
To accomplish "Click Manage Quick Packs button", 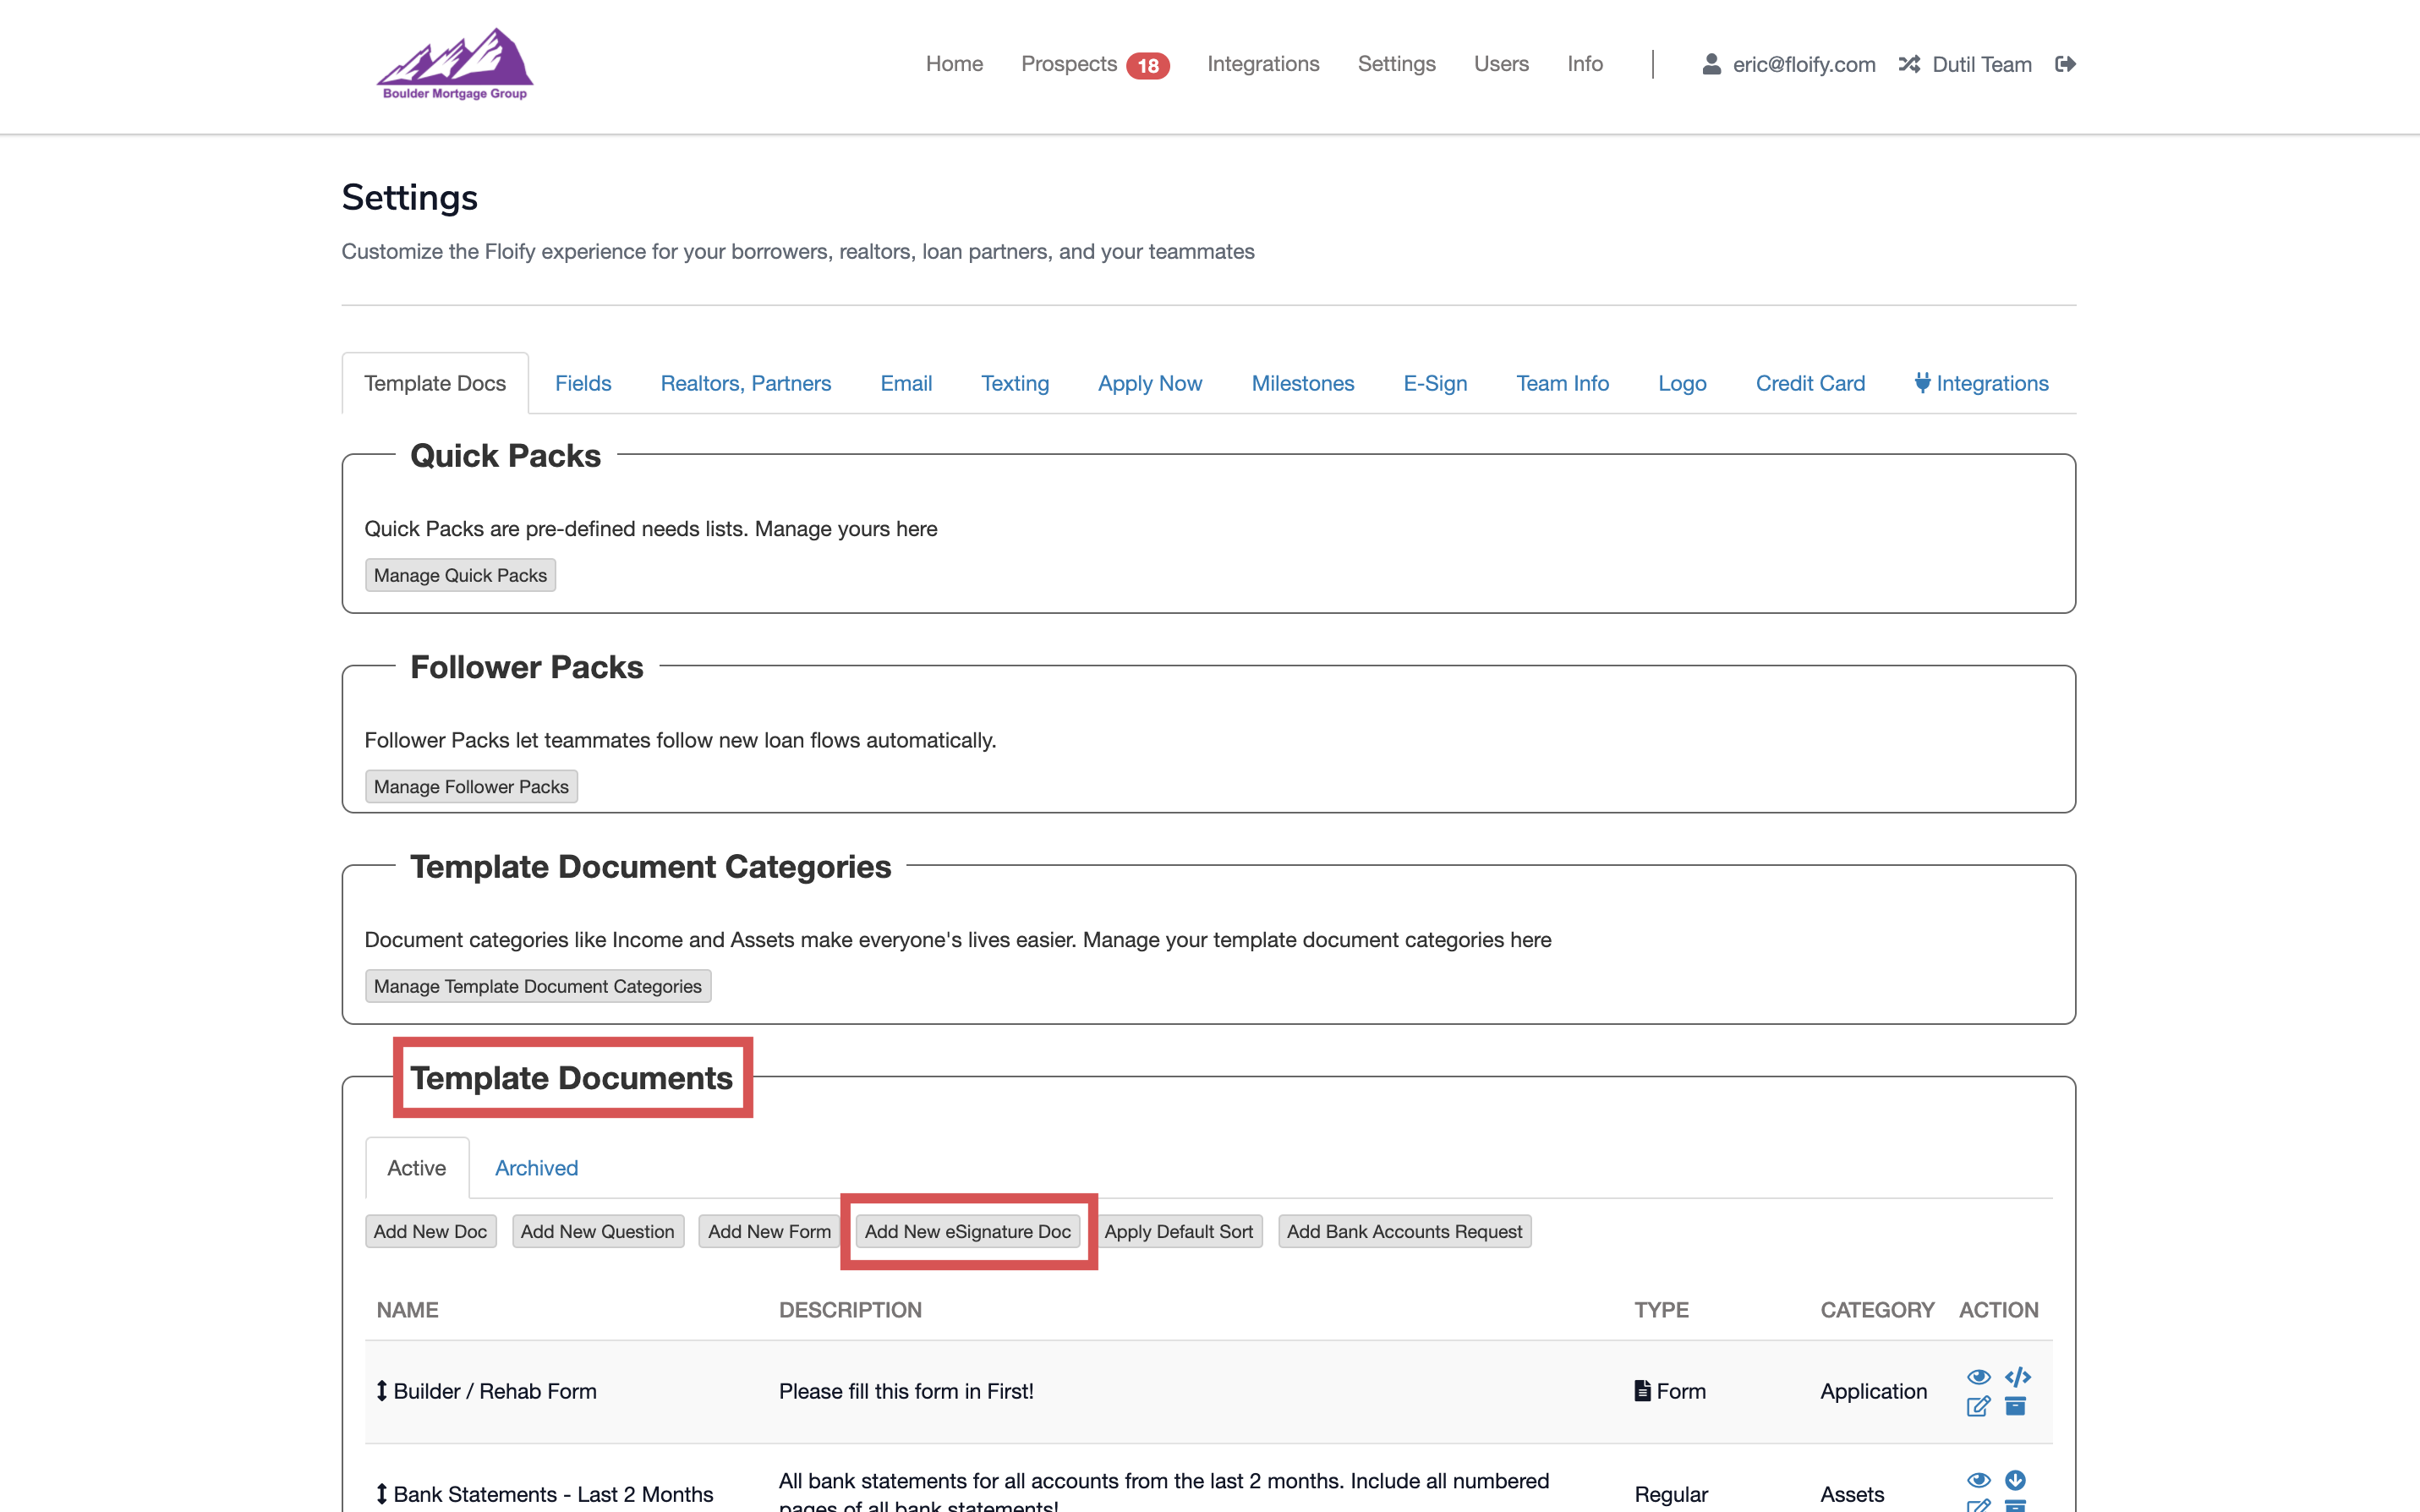I will tap(460, 575).
